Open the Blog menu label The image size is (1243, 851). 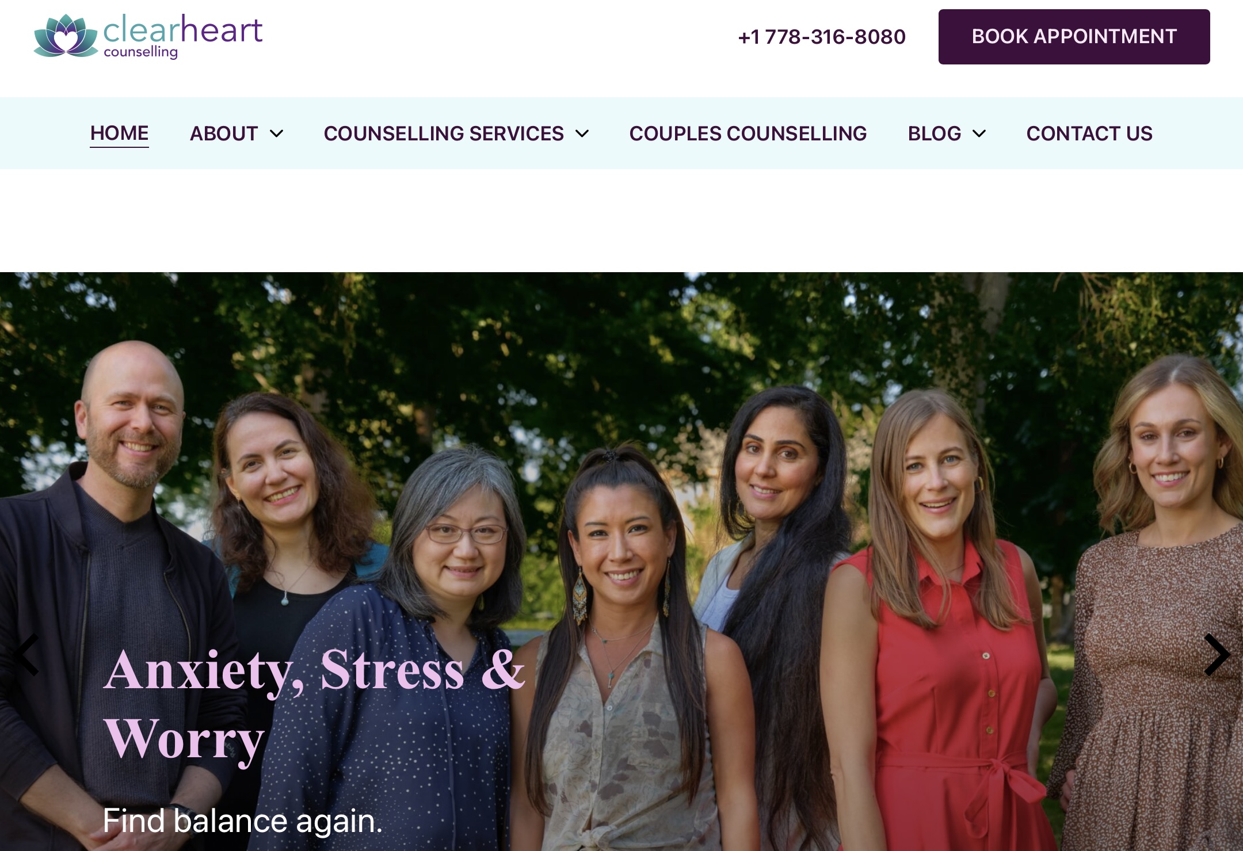tap(935, 133)
